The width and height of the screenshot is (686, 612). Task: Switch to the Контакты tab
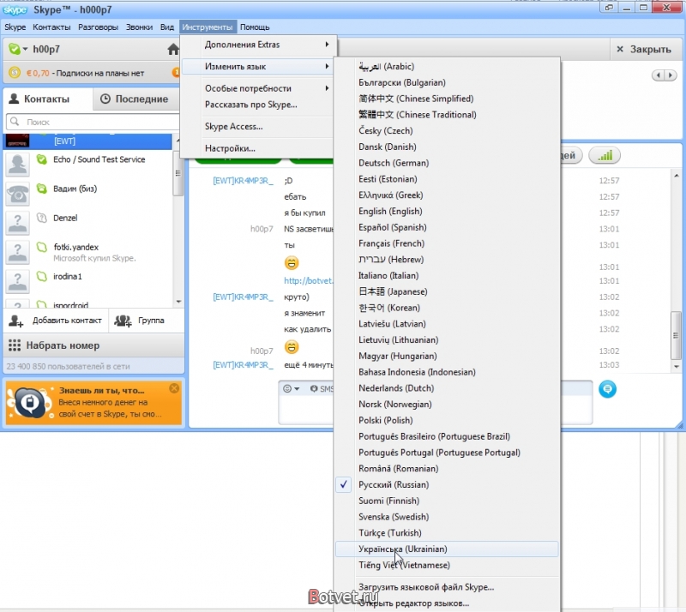coord(47,99)
